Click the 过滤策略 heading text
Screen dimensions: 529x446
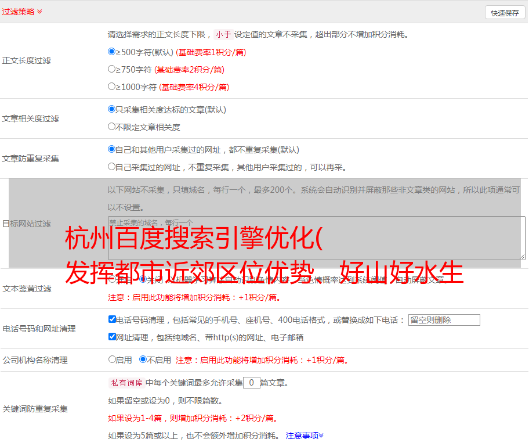pos(18,12)
